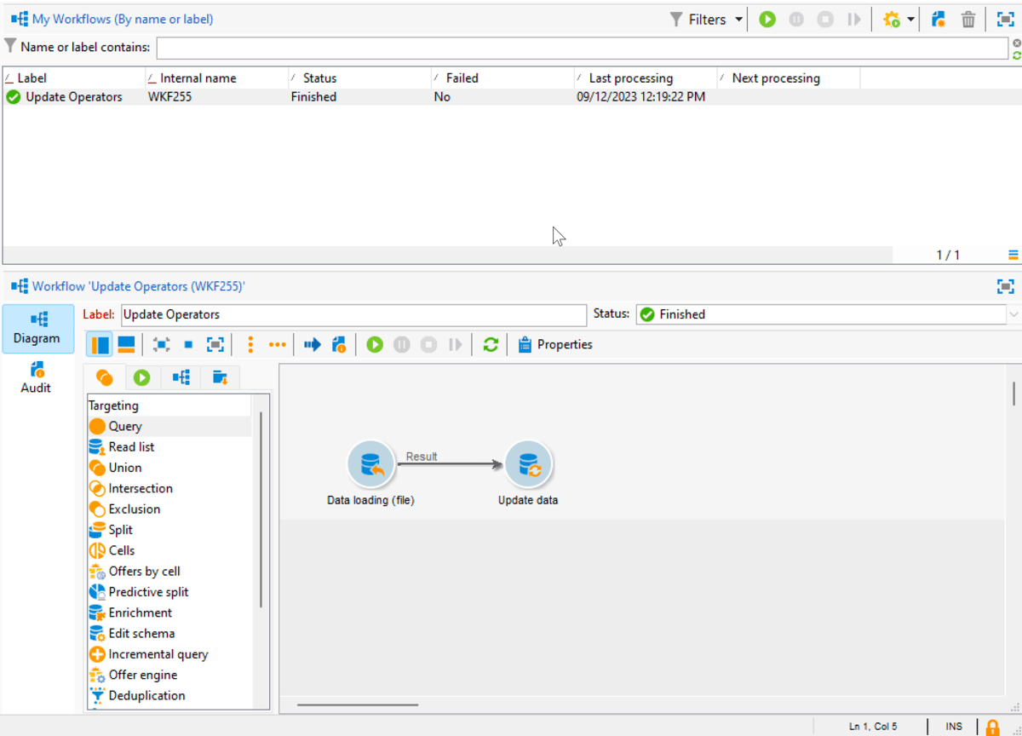Sort by the Status column header

coord(360,78)
